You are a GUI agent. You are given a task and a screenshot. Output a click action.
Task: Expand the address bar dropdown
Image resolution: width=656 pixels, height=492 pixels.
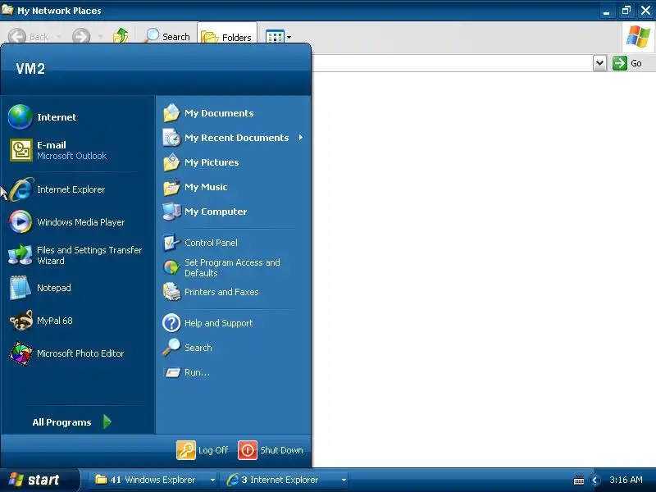point(599,63)
